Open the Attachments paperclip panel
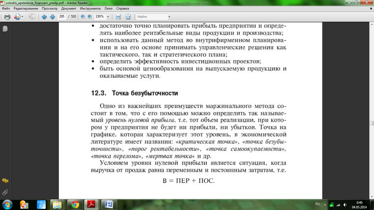This screenshot has height=210, width=374. click(x=5, y=192)
